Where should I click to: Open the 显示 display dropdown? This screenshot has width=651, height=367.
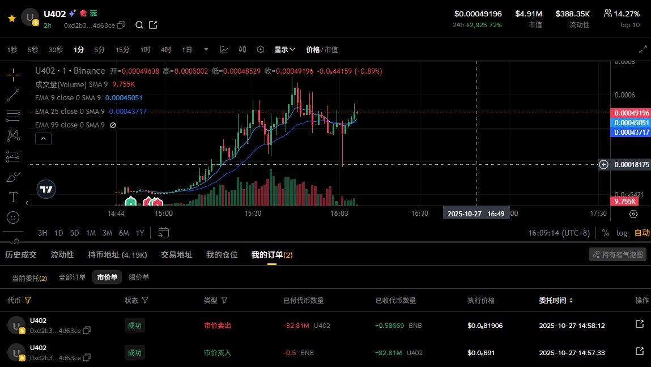284,49
